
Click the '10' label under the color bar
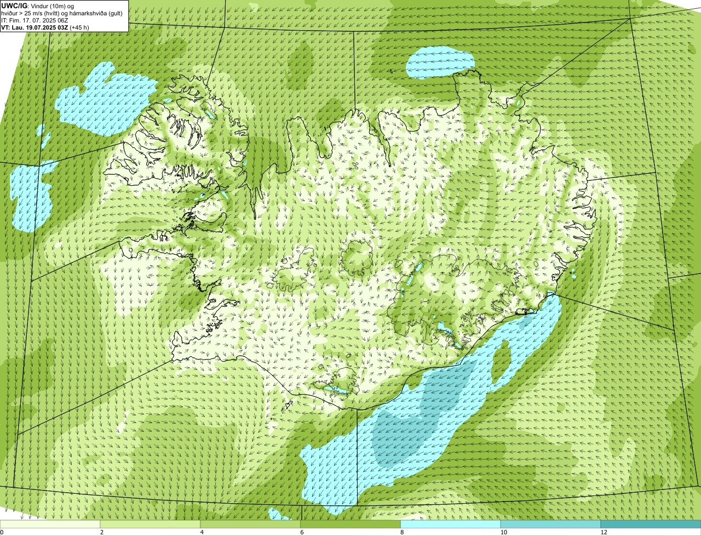tap(503, 532)
